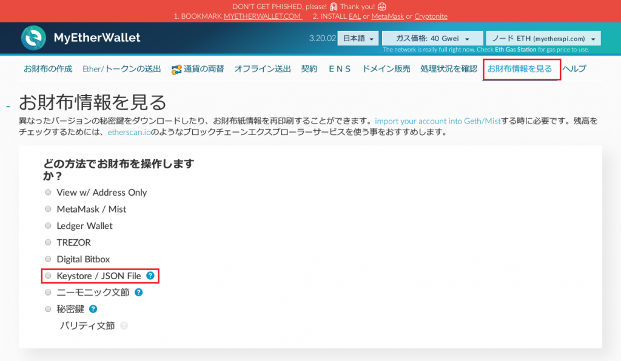Choose the ニーモニック文節 radio button

pyautogui.click(x=48, y=292)
